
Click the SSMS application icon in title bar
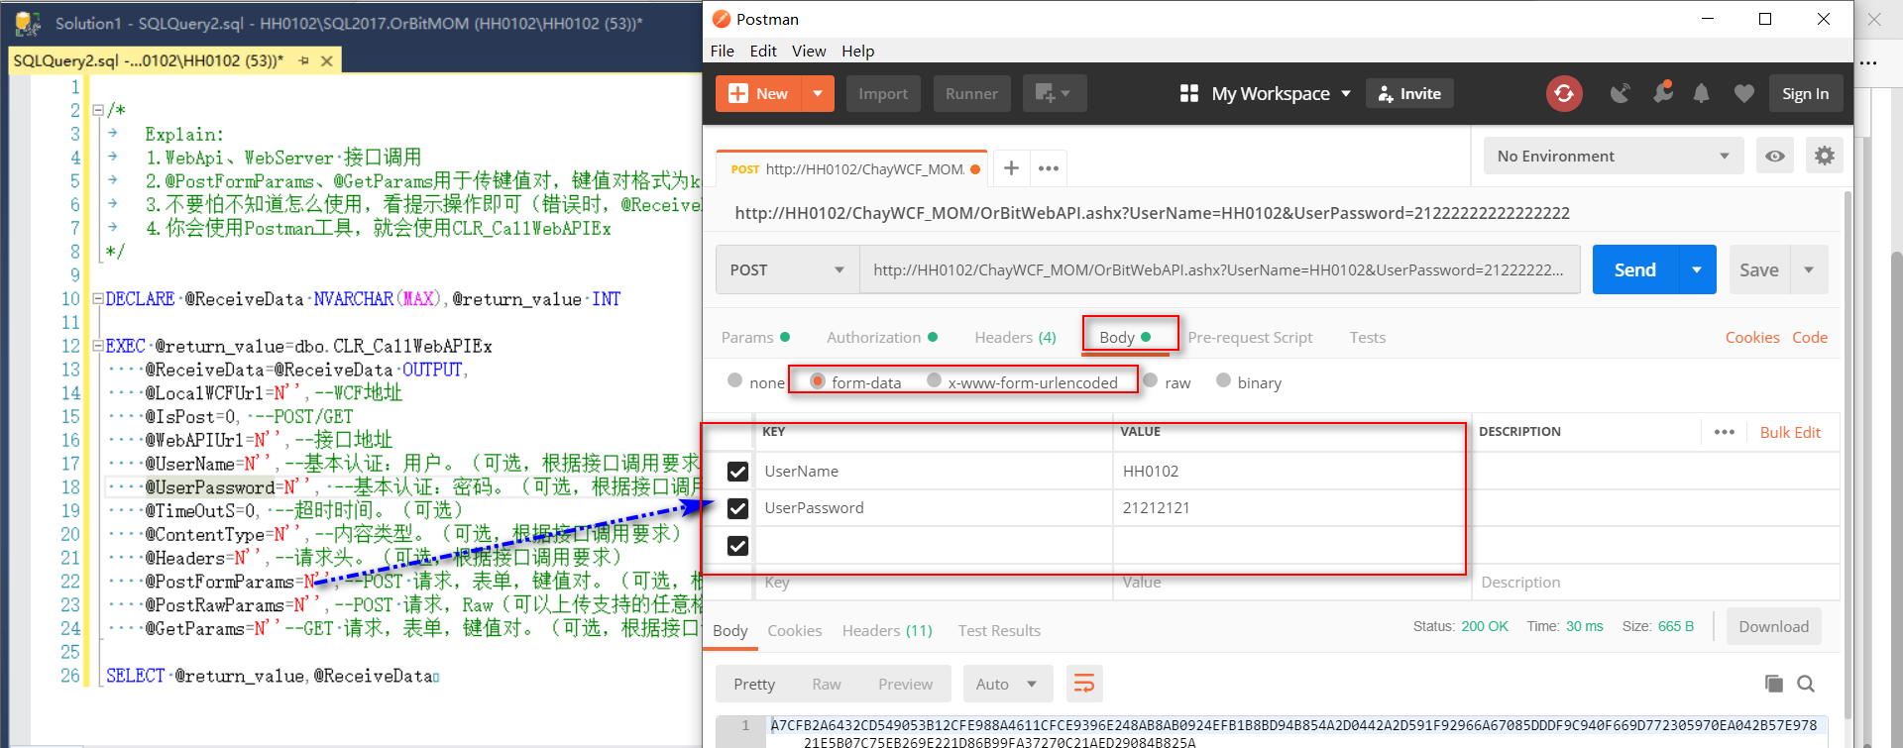27,23
